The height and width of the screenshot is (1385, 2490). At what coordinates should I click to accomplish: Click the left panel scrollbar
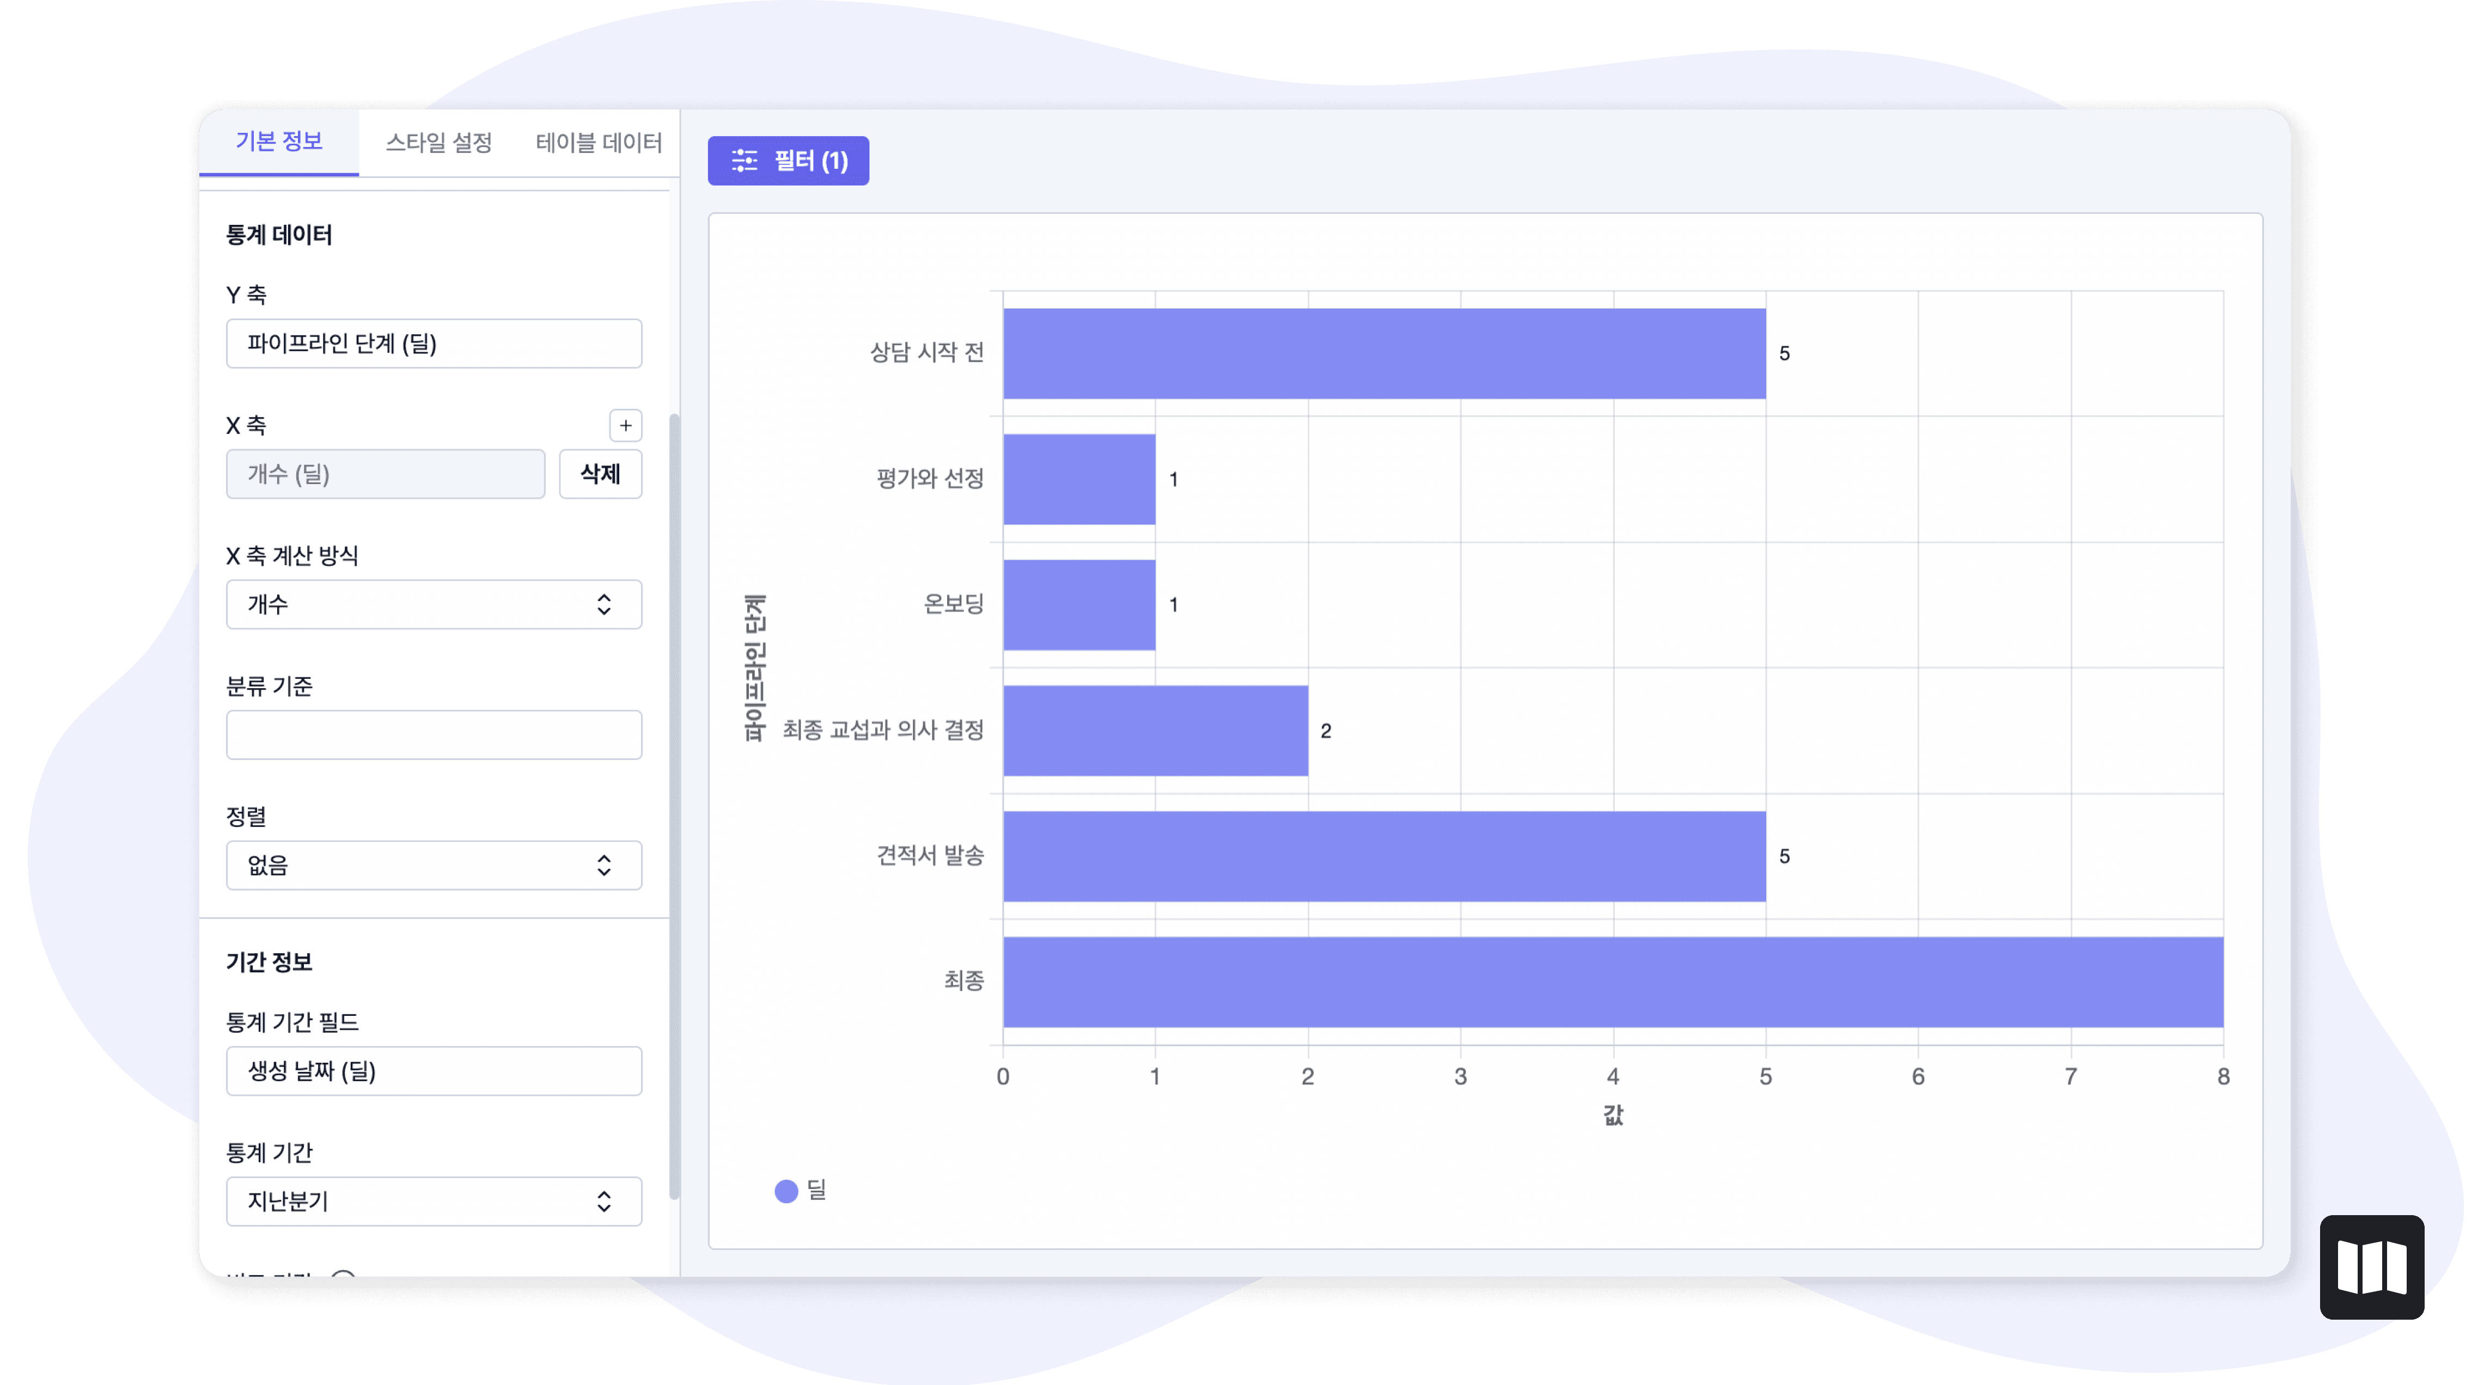click(x=674, y=807)
